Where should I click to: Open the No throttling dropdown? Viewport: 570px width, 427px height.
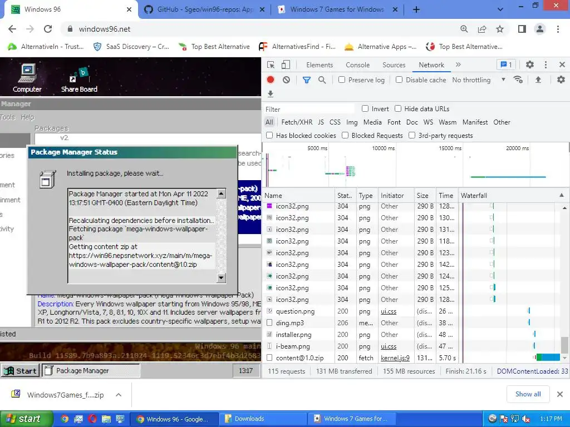(x=479, y=80)
